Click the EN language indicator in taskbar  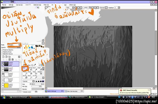[x=119, y=97]
